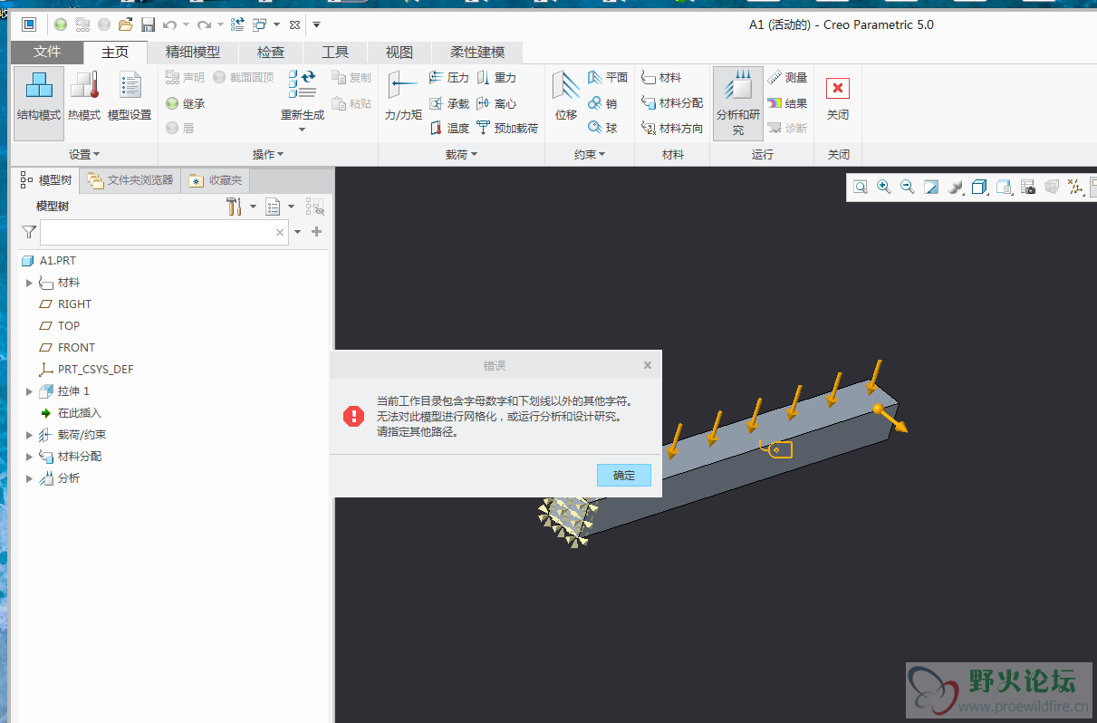Image resolution: width=1097 pixels, height=723 pixels.
Task: Open the 载荷 group dropdown
Action: point(461,155)
